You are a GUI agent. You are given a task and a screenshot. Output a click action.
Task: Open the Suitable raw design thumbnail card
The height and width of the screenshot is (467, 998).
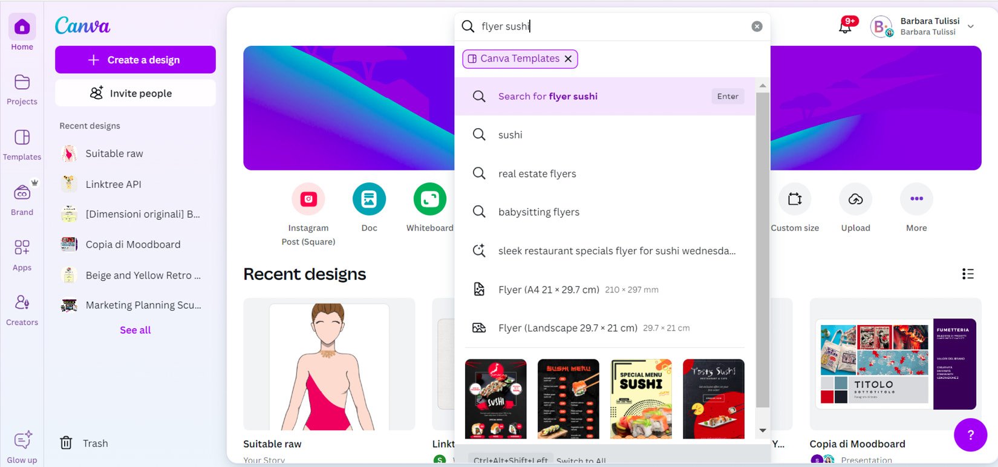(329, 364)
